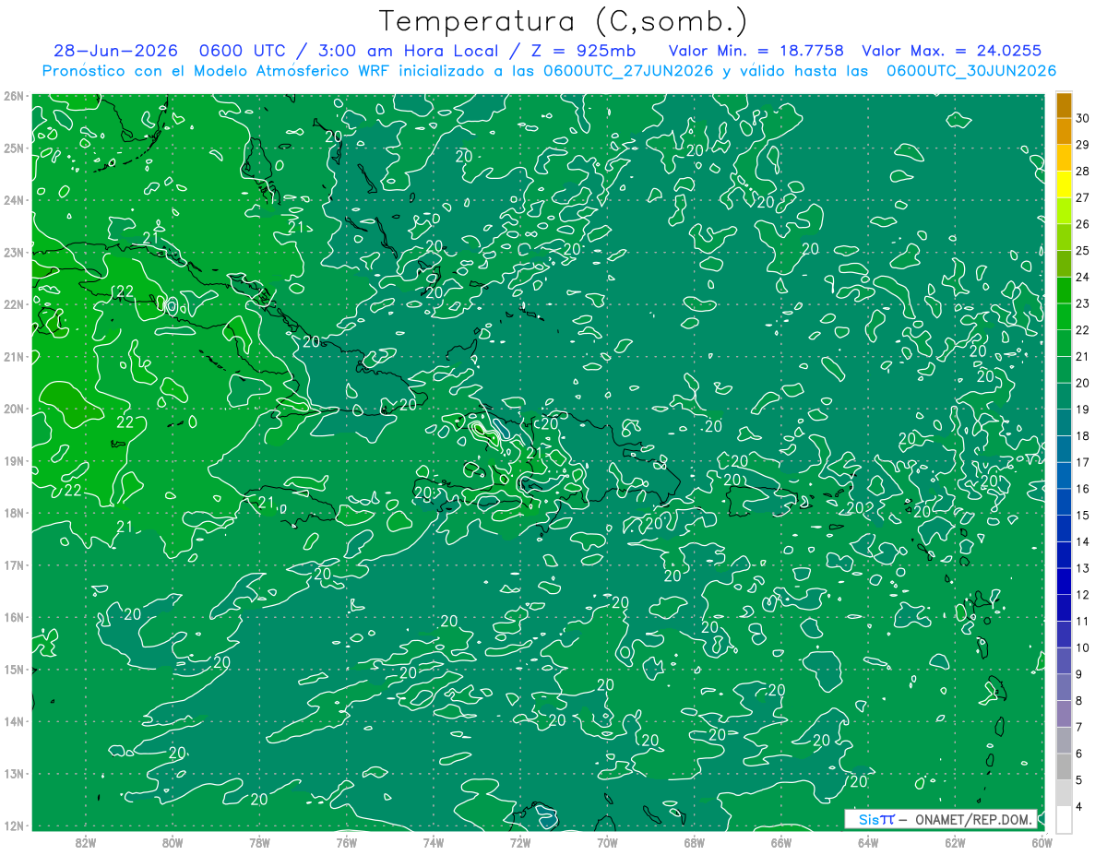Click the longitude axis label '68W'
The image size is (1107, 855).
(695, 842)
